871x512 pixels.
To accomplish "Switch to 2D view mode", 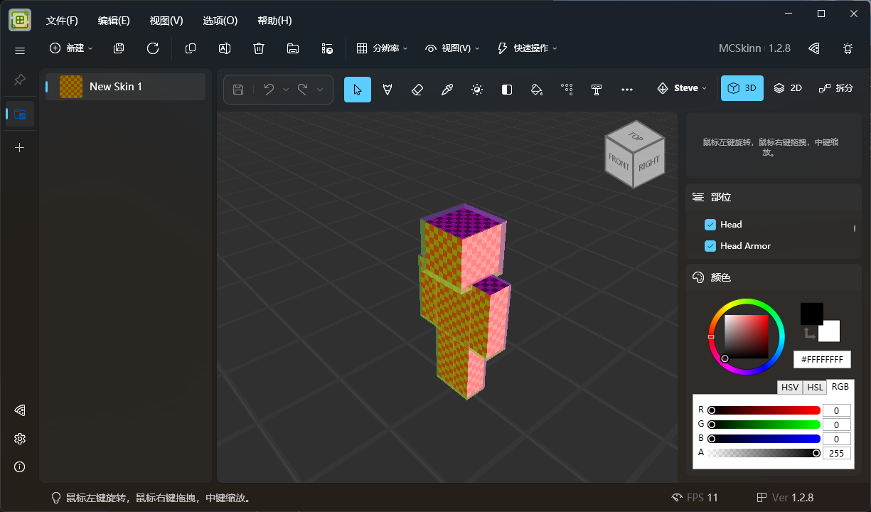I will [788, 88].
